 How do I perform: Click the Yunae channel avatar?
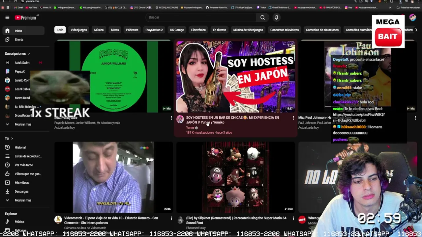click(180, 119)
